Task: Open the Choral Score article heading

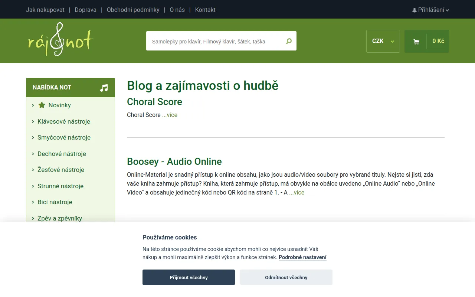Action: pos(154,102)
